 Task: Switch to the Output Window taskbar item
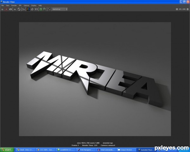126,150
